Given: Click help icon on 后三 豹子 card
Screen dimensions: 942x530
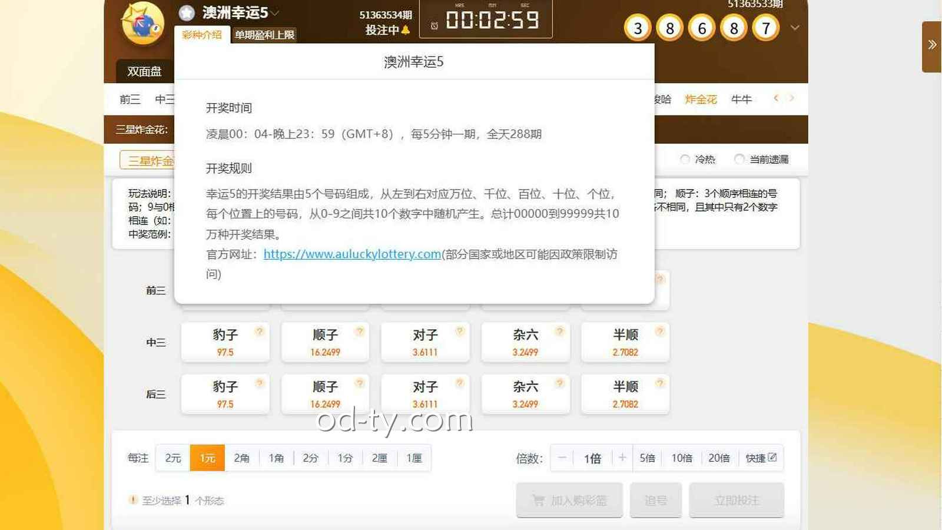Looking at the screenshot, I should 260,383.
